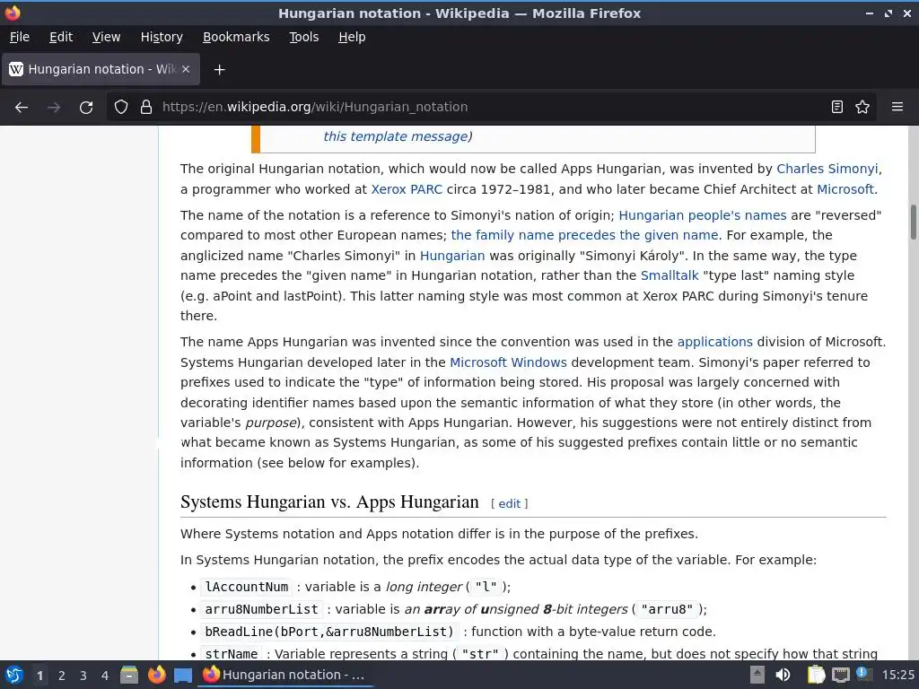Open the Firefox hamburger application menu

(x=897, y=108)
